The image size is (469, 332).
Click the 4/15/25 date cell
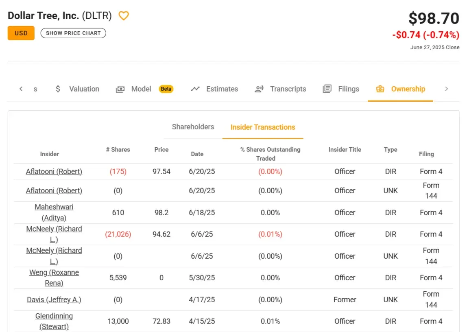pos(202,321)
